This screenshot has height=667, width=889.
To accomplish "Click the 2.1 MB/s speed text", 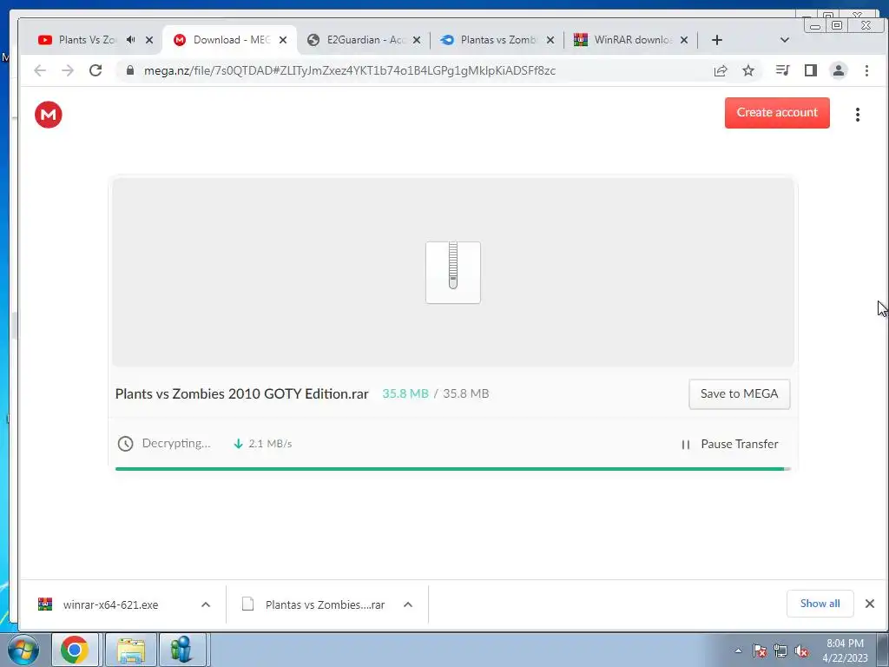I will [270, 444].
